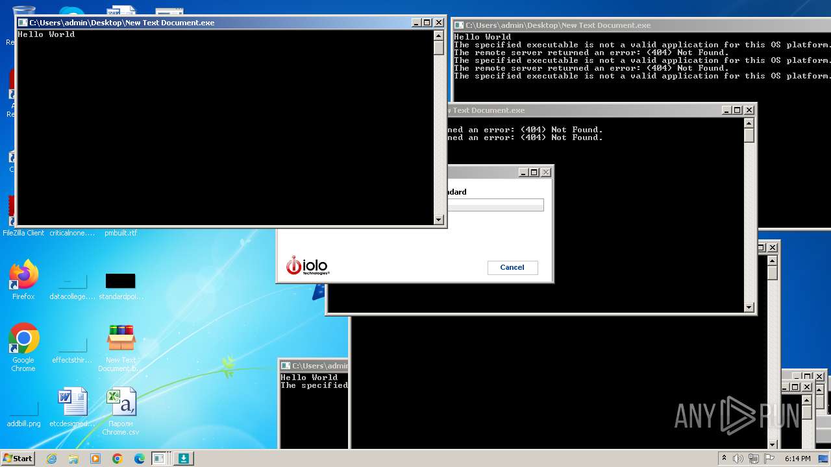The image size is (831, 467).
Task: Open the Action Center flag icon
Action: click(769, 459)
